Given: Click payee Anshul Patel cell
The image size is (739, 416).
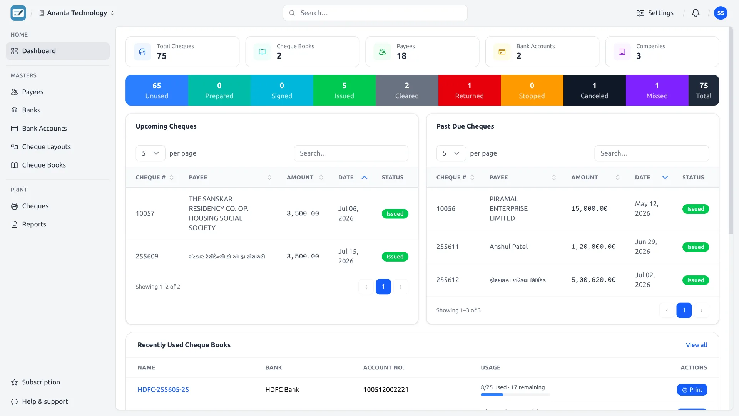Looking at the screenshot, I should [x=508, y=247].
